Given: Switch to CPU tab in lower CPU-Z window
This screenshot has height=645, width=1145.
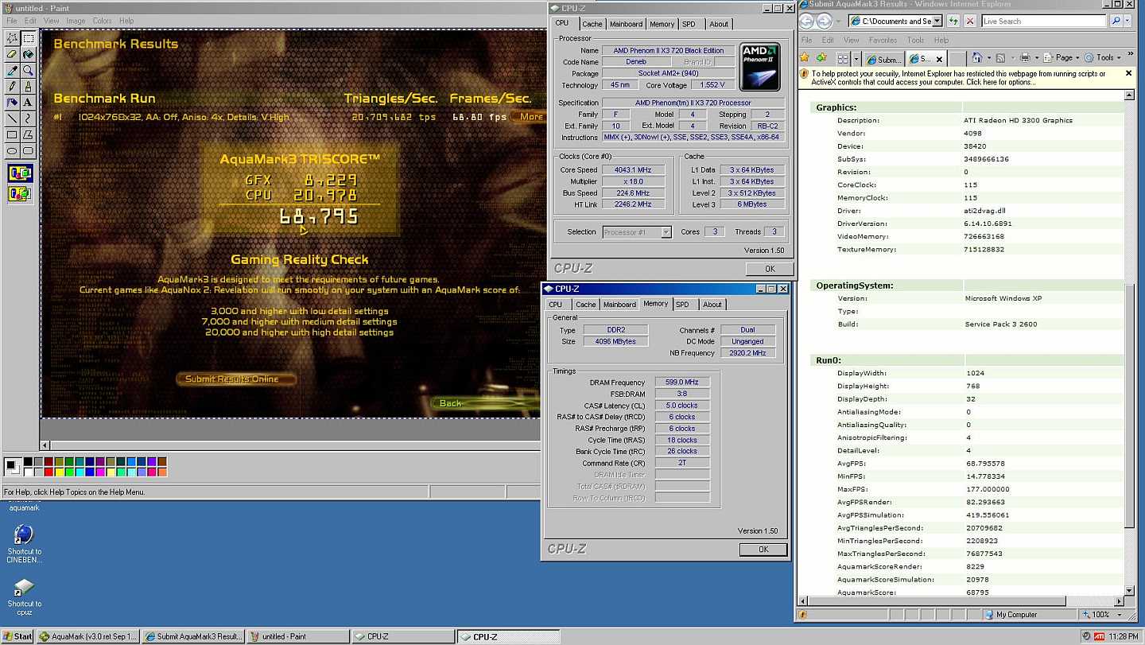Looking at the screenshot, I should coord(555,304).
